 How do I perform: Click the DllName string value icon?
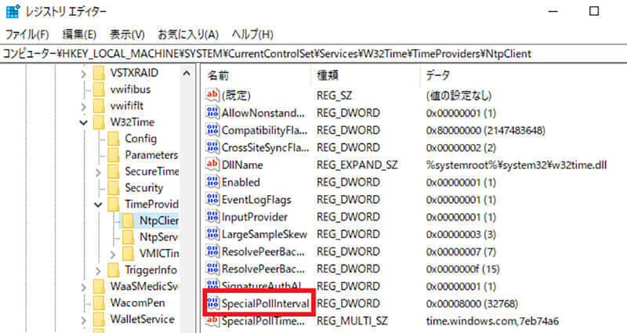tap(212, 165)
